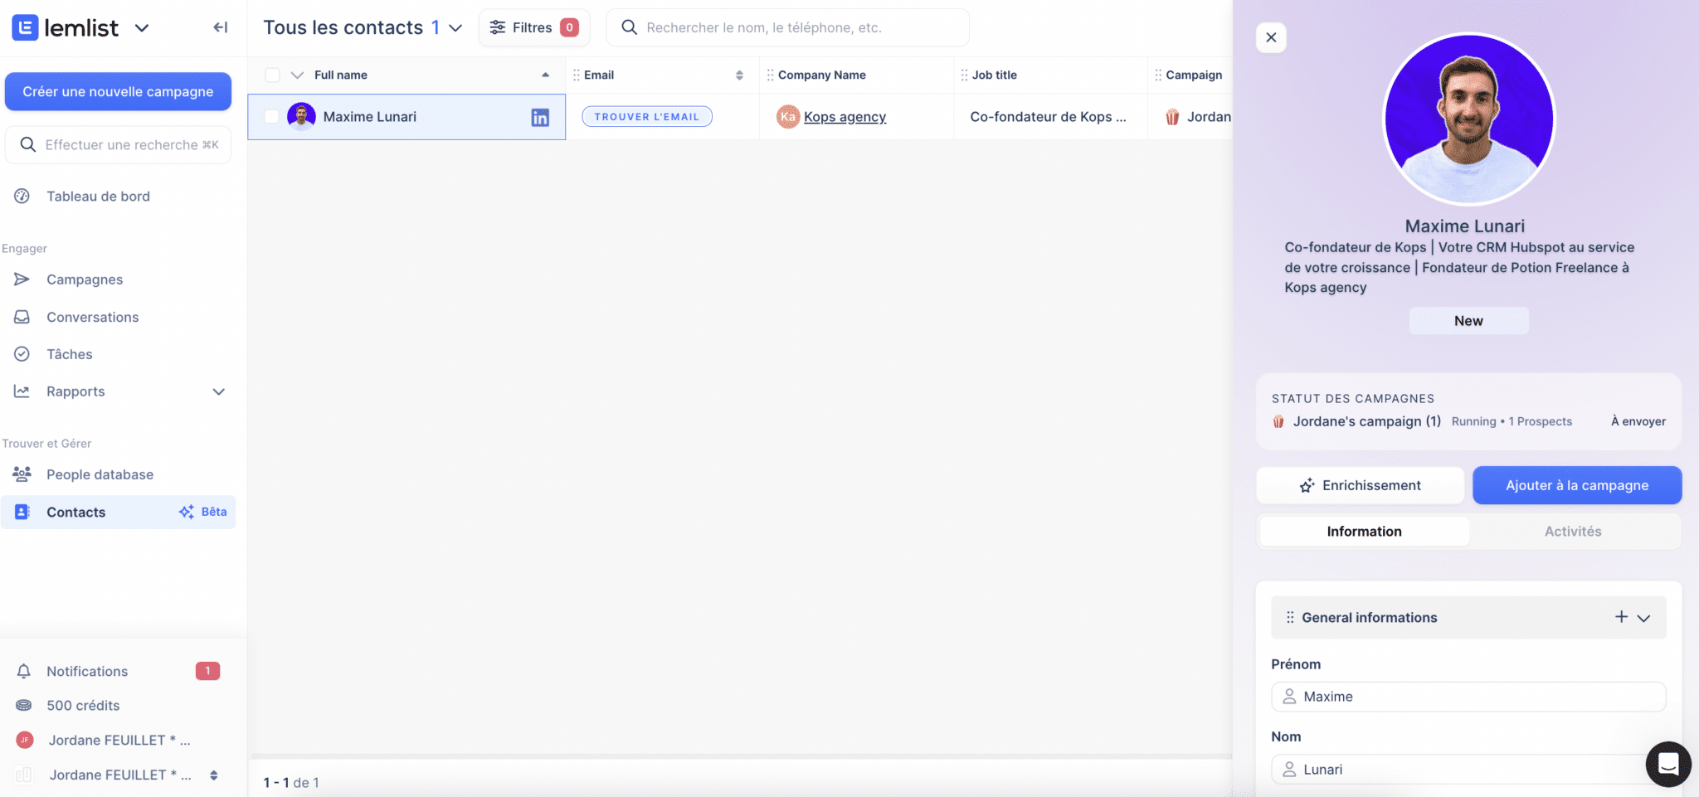Switch to the Information tab
This screenshot has height=797, width=1699.
pos(1364,532)
